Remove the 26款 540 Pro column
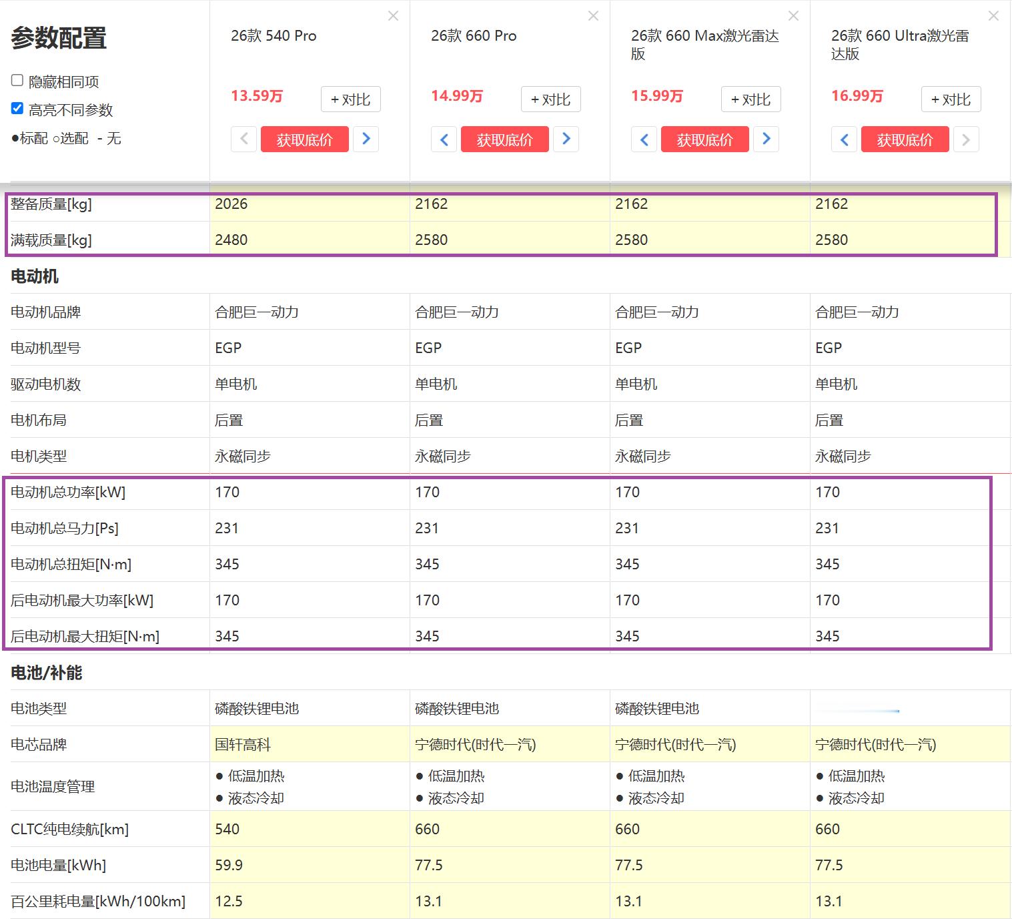This screenshot has height=919, width=1012. click(393, 16)
